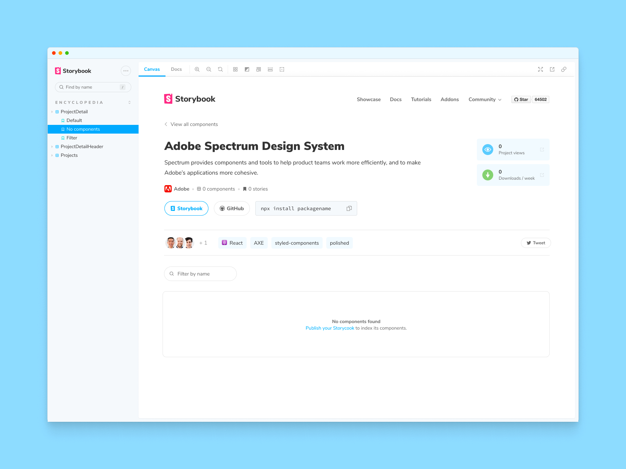626x469 pixels.
Task: Click the npx install packagename field
Action: click(x=306, y=208)
